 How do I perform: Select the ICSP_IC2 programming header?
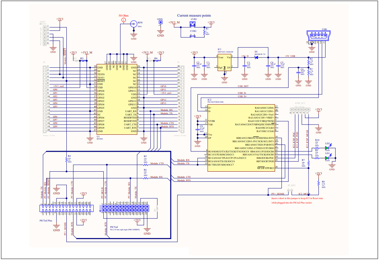pyautogui.click(x=299, y=109)
